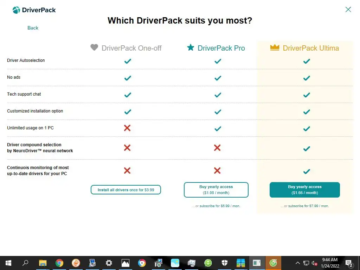Viewport: 360px width, 270px height.
Task: Click the 'Customized installation option' feature label
Action: tap(35, 111)
